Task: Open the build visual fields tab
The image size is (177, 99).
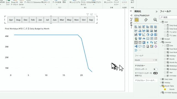Action: pos(137,20)
